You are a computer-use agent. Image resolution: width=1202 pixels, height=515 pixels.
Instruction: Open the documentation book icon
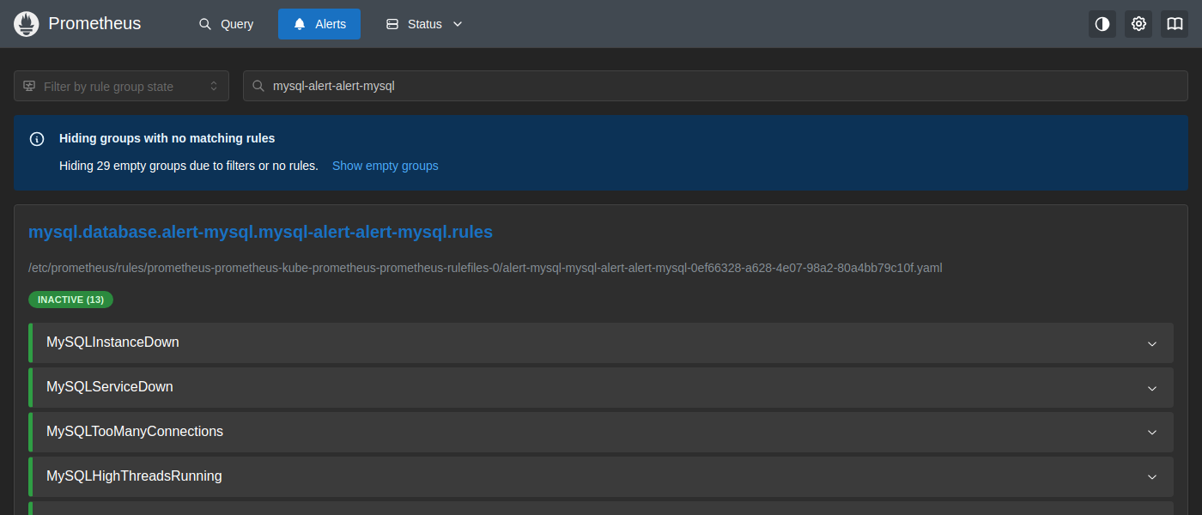pos(1175,24)
